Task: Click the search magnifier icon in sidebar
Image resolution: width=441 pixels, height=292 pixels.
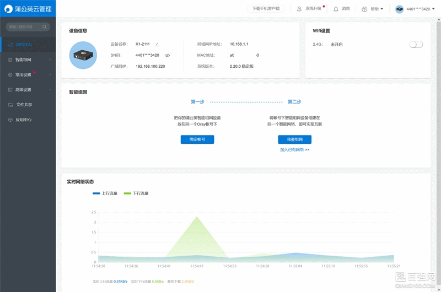Action: coord(45,26)
